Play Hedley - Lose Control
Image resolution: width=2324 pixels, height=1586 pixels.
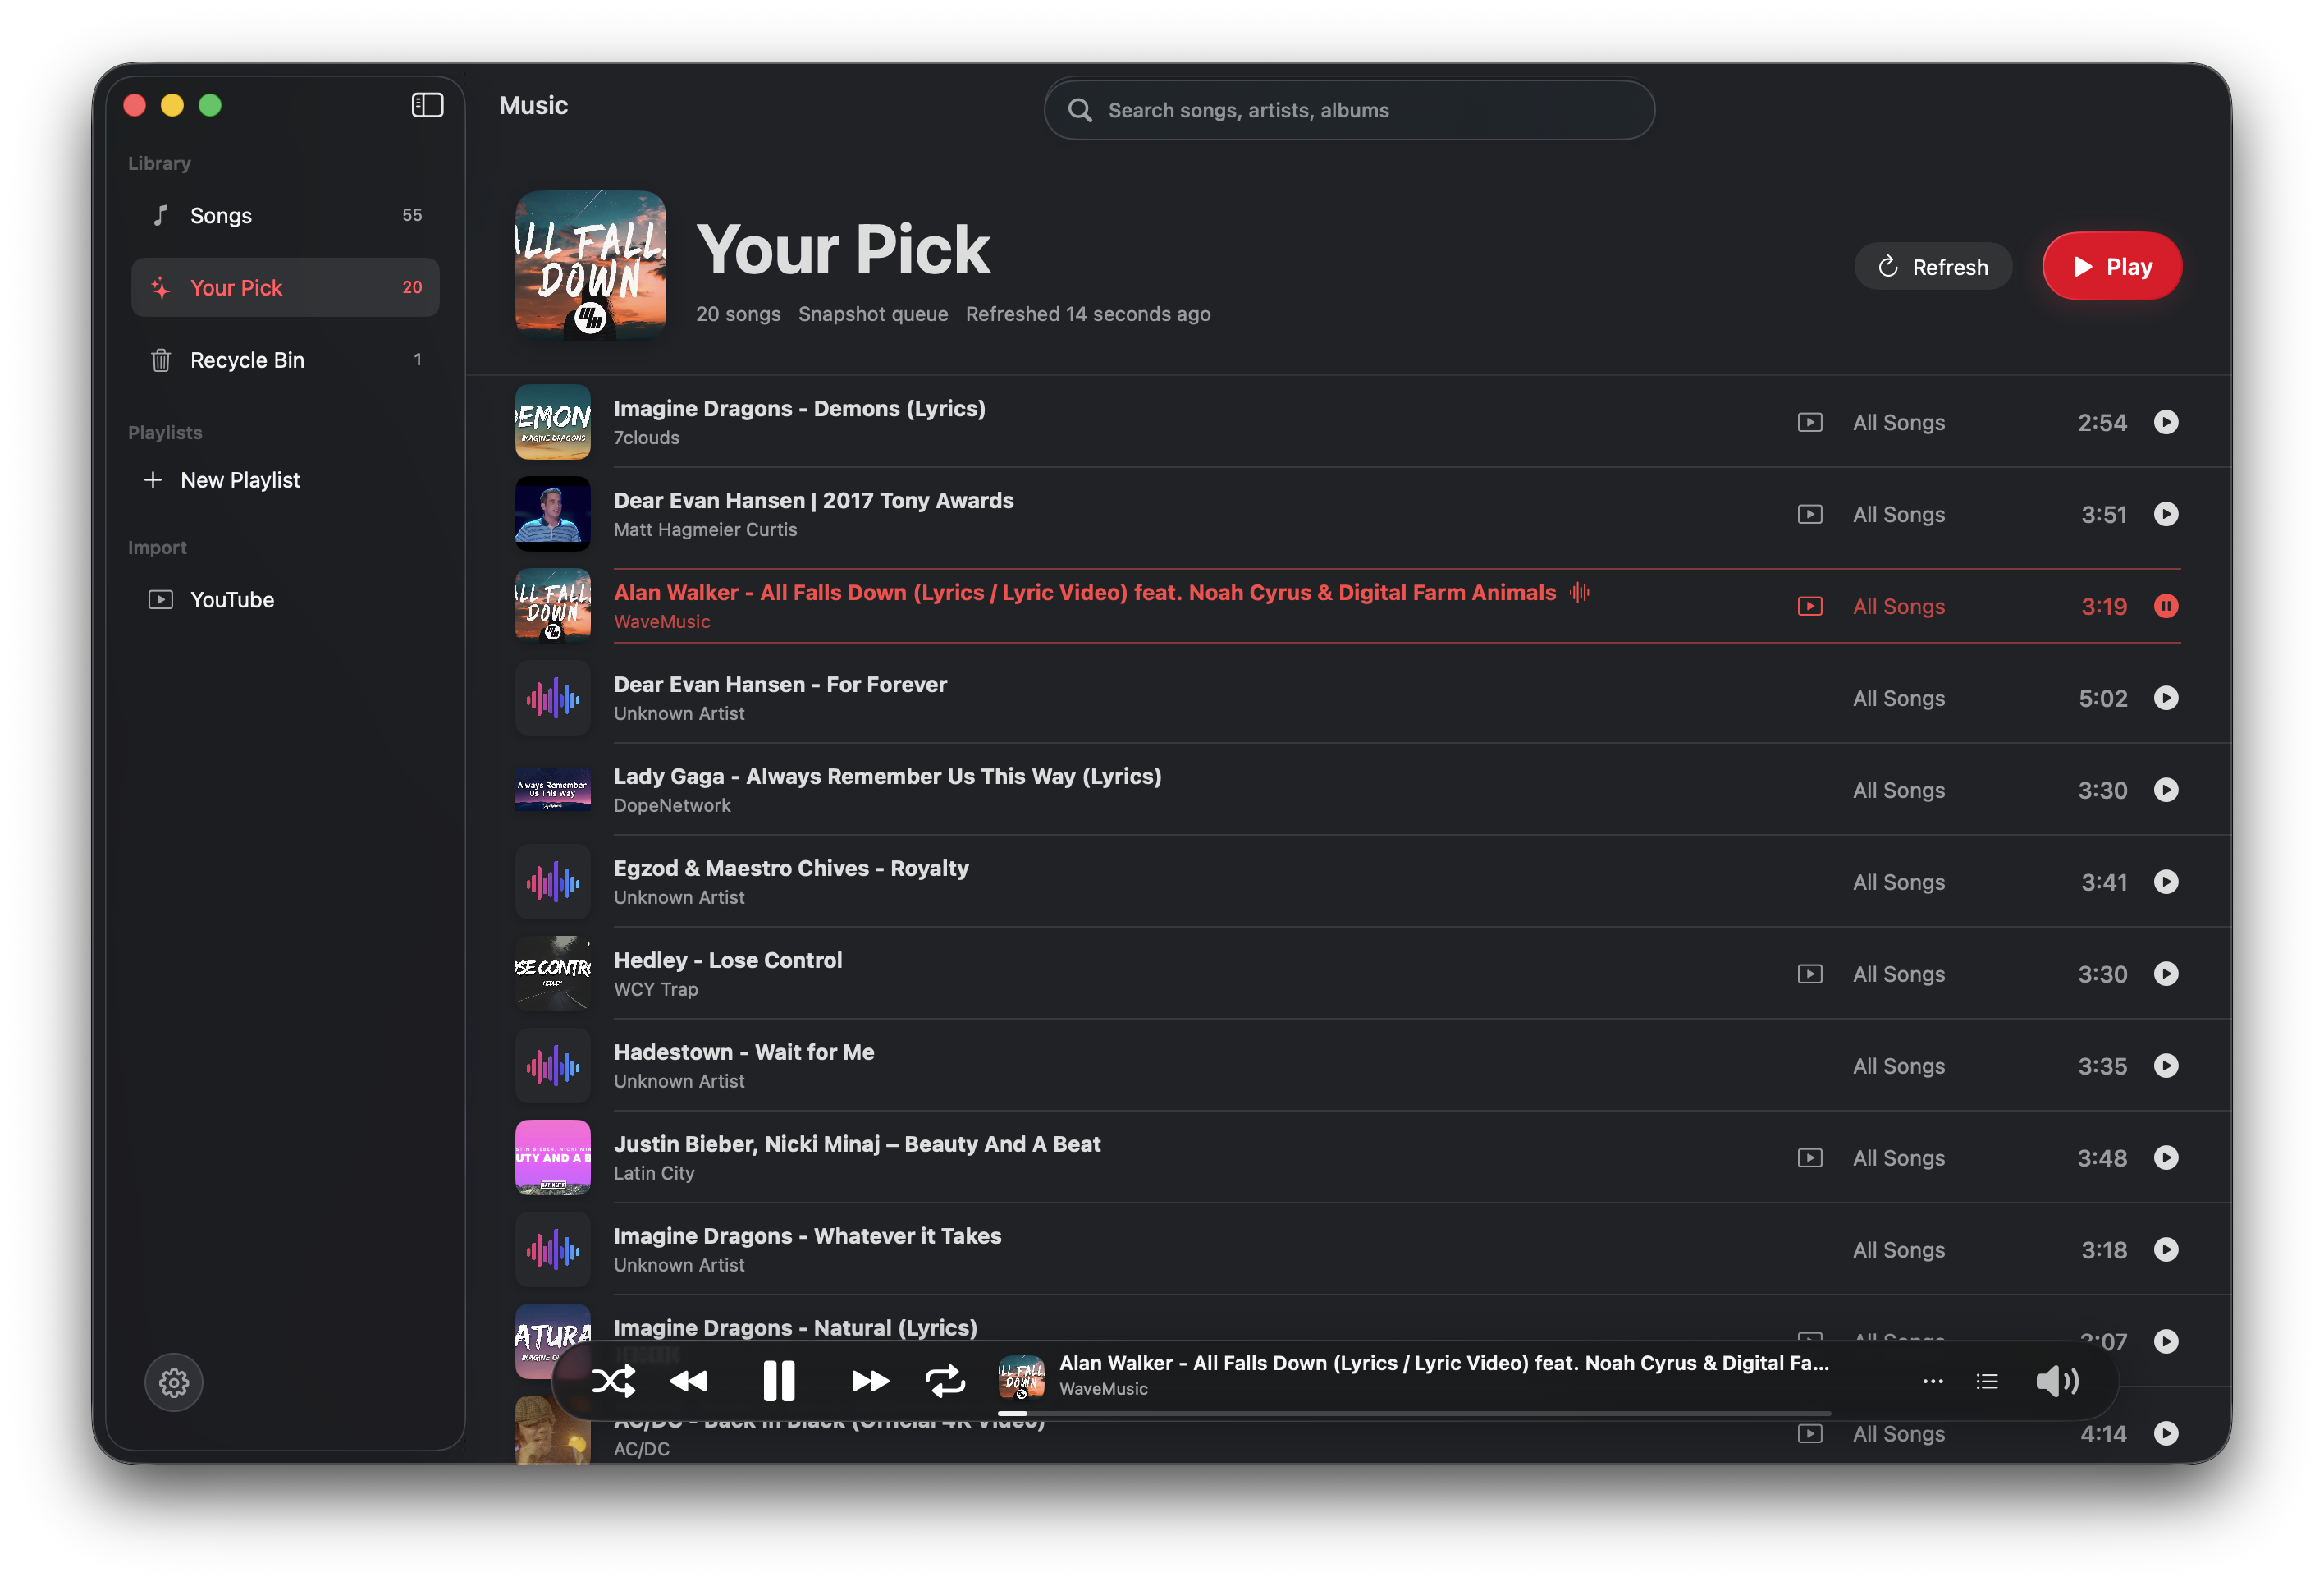tap(2165, 974)
